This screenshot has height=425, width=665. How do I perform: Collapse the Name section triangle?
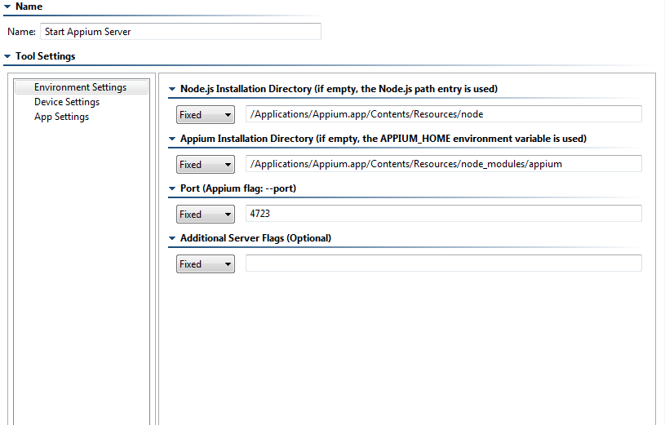click(x=7, y=7)
